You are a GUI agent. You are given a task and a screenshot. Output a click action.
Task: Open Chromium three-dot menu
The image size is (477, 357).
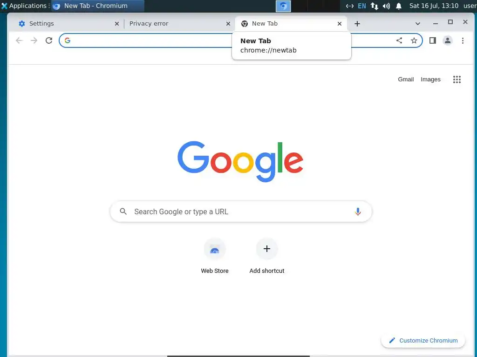[x=463, y=40]
